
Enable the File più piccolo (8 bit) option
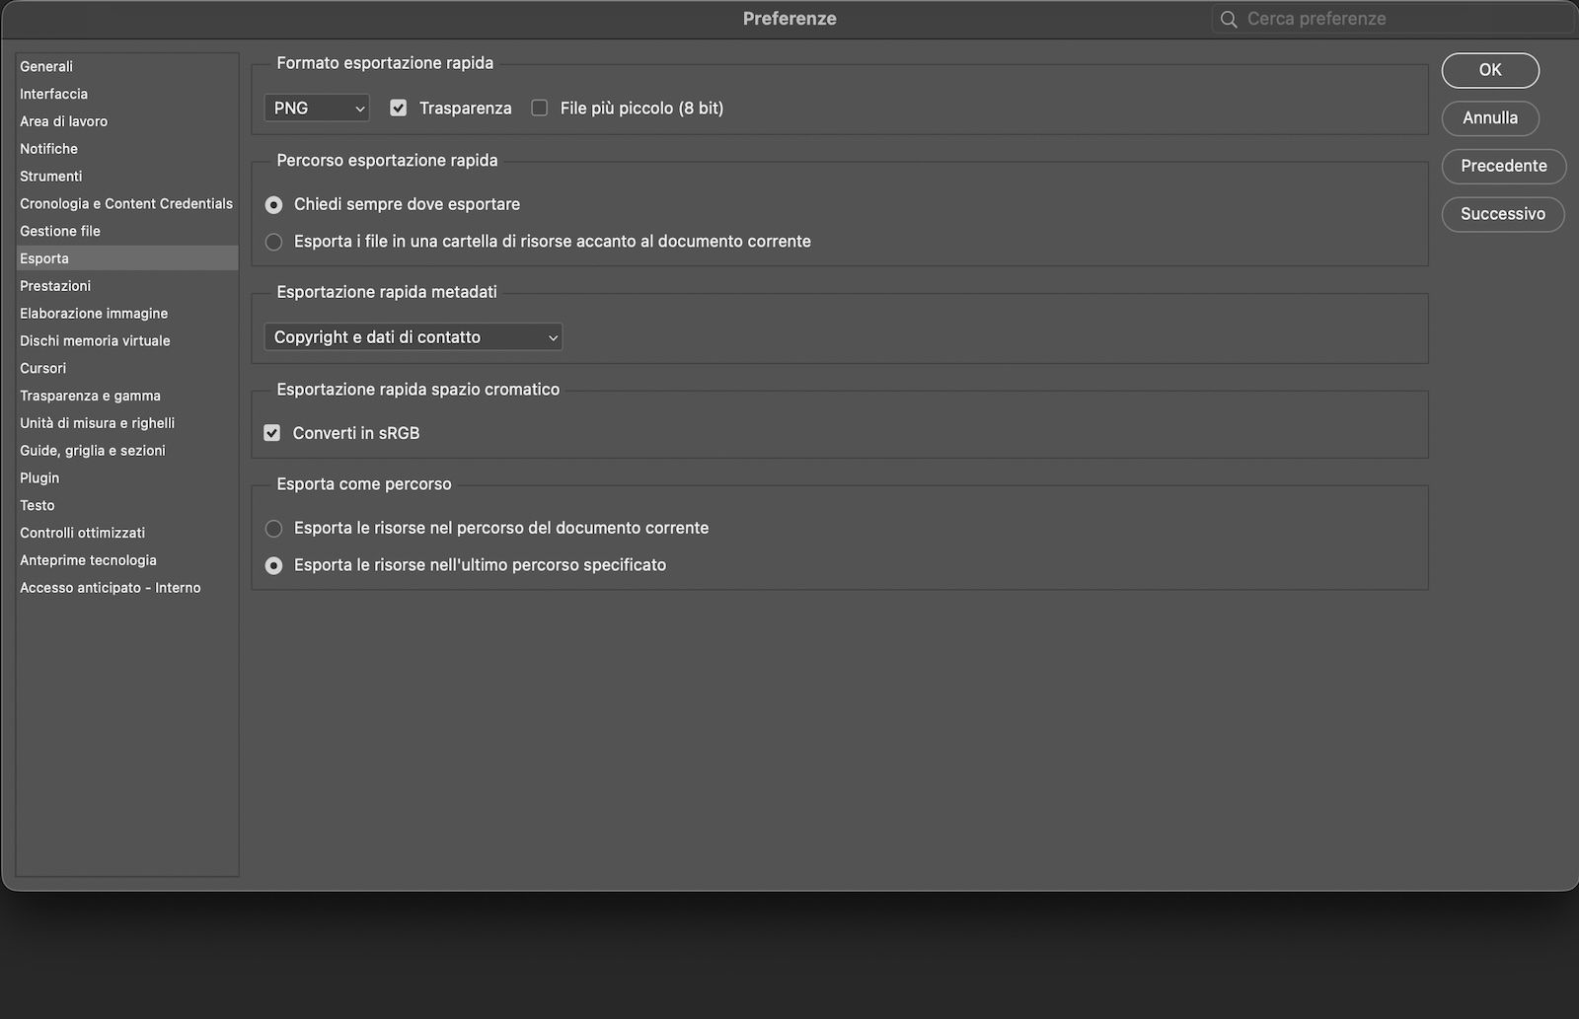[539, 108]
